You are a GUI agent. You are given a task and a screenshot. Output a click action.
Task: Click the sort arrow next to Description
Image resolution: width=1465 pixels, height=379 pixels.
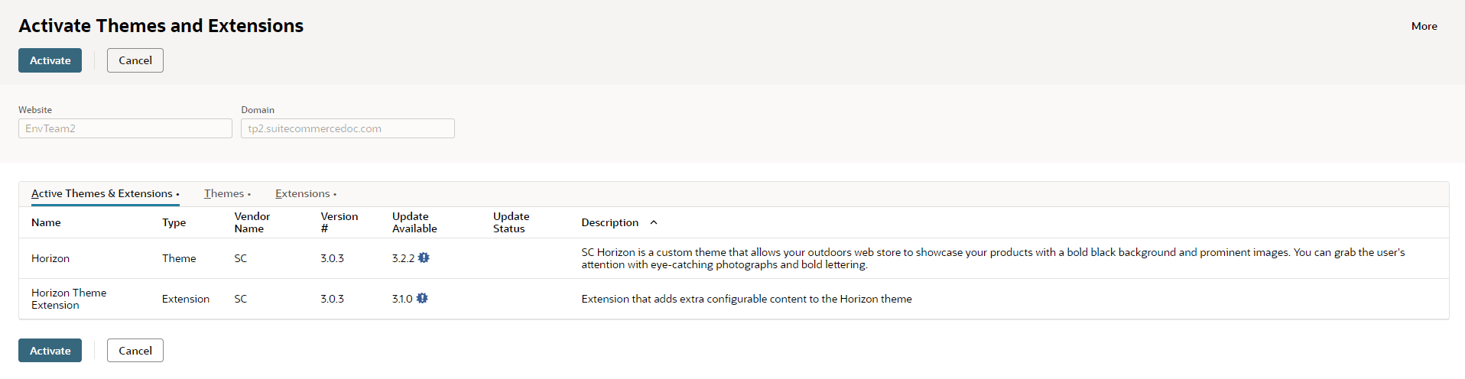(x=654, y=222)
